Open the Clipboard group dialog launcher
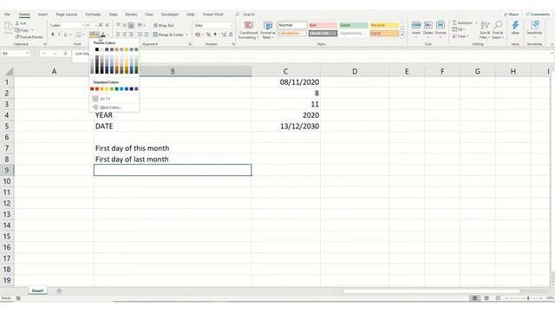Image resolution: width=555 pixels, height=312 pixels. point(45,44)
